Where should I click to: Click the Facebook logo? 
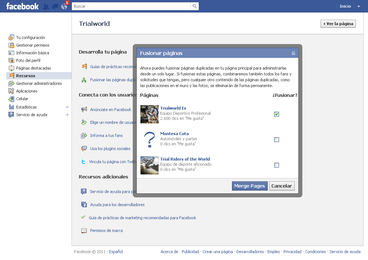[23, 6]
